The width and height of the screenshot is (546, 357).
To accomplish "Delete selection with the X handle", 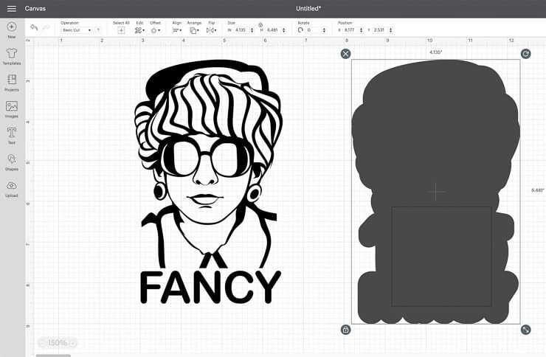I will (x=345, y=54).
